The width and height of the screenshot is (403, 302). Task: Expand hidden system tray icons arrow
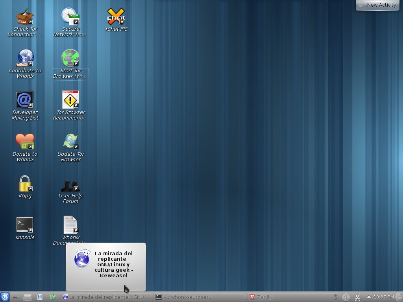pos(369,296)
